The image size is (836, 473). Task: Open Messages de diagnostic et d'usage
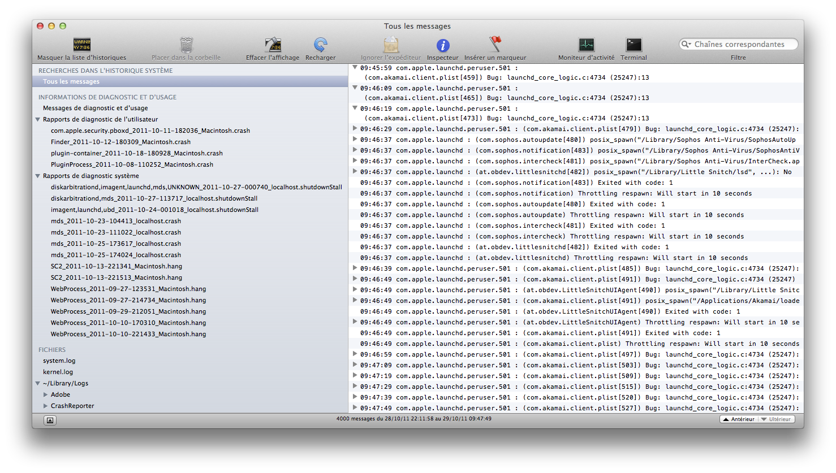click(95, 108)
